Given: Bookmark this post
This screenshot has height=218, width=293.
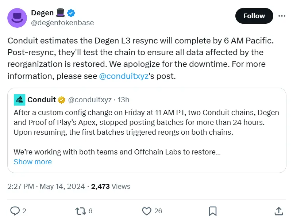Looking at the screenshot, I should click(x=213, y=211).
